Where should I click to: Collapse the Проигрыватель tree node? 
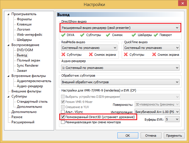tap(9, 14)
